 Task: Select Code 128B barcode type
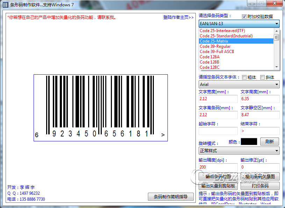coord(236,62)
